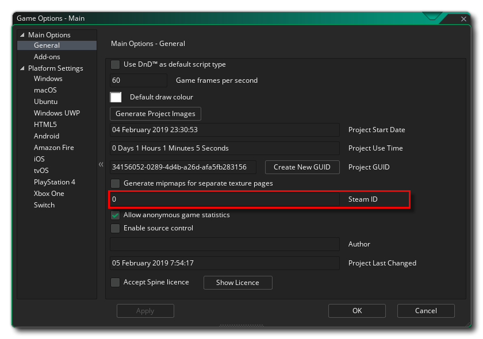
Task: Click the 'Default draw colour' label
Action: coord(162,97)
